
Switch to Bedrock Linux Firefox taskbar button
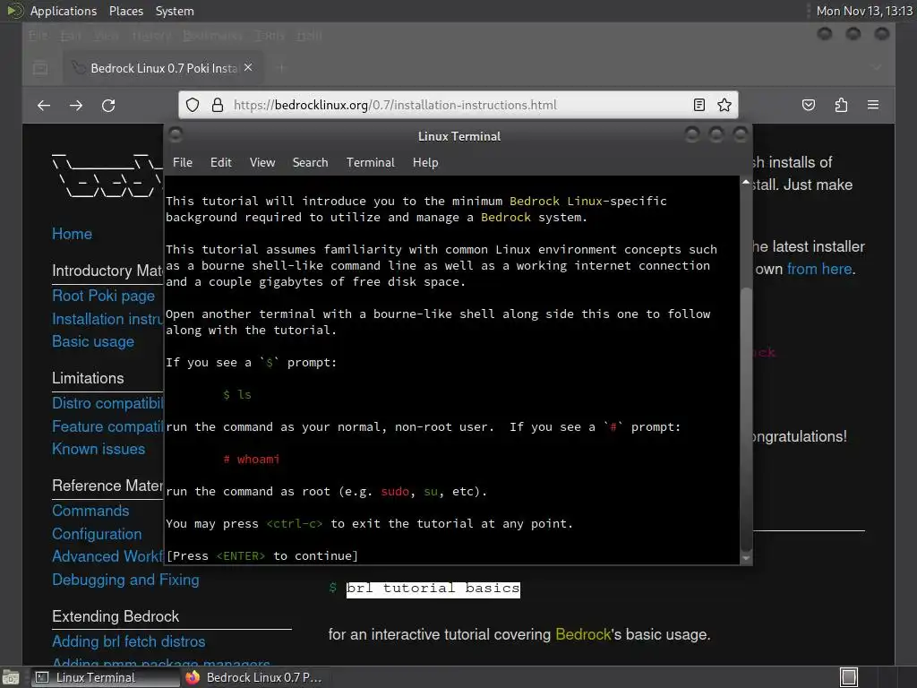pyautogui.click(x=253, y=677)
